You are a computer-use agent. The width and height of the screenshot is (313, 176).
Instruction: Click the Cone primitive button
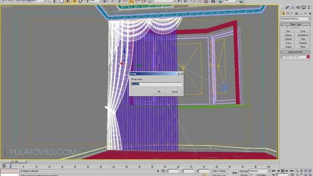[x=303, y=31]
